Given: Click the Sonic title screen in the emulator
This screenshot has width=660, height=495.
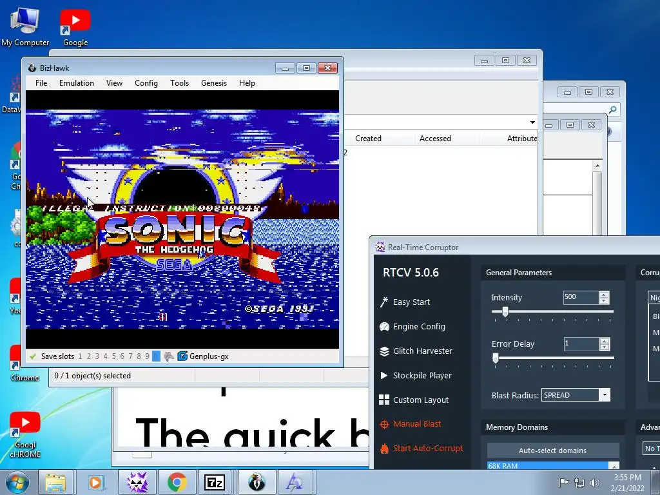Looking at the screenshot, I should tap(182, 219).
